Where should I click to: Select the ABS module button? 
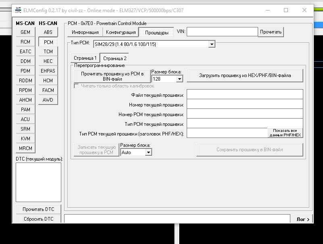coord(48,32)
